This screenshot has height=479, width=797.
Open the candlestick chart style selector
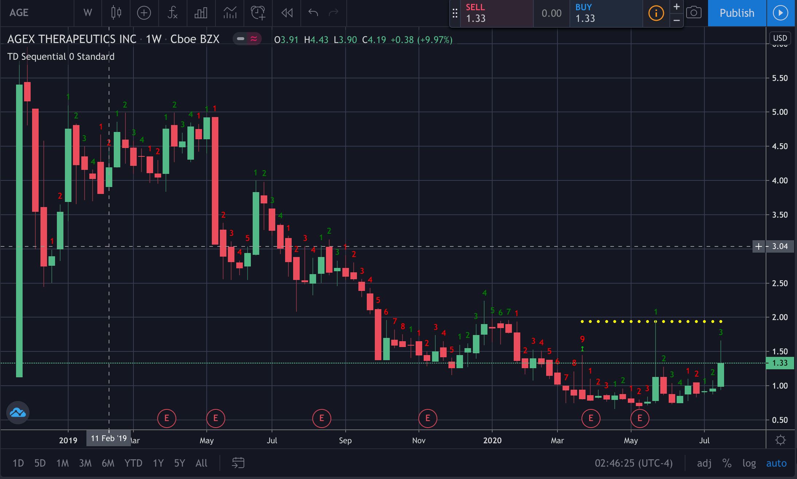pos(116,13)
